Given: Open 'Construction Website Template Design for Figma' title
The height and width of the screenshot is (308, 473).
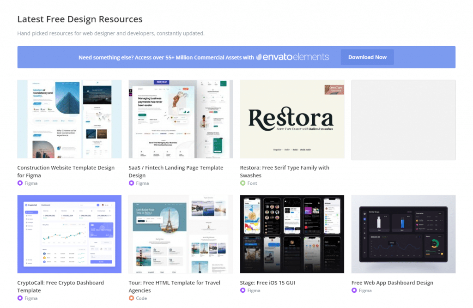Looking at the screenshot, I should pos(66,171).
